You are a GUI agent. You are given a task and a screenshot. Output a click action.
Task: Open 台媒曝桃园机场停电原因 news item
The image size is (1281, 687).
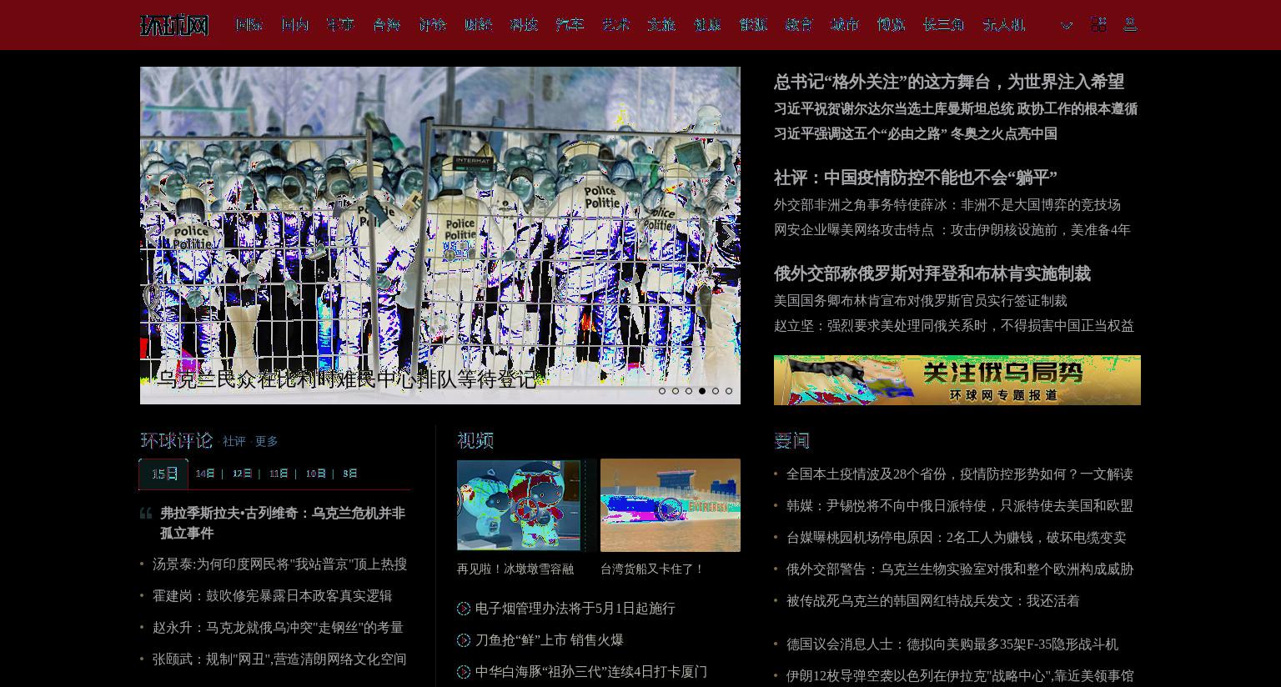pyautogui.click(x=957, y=538)
